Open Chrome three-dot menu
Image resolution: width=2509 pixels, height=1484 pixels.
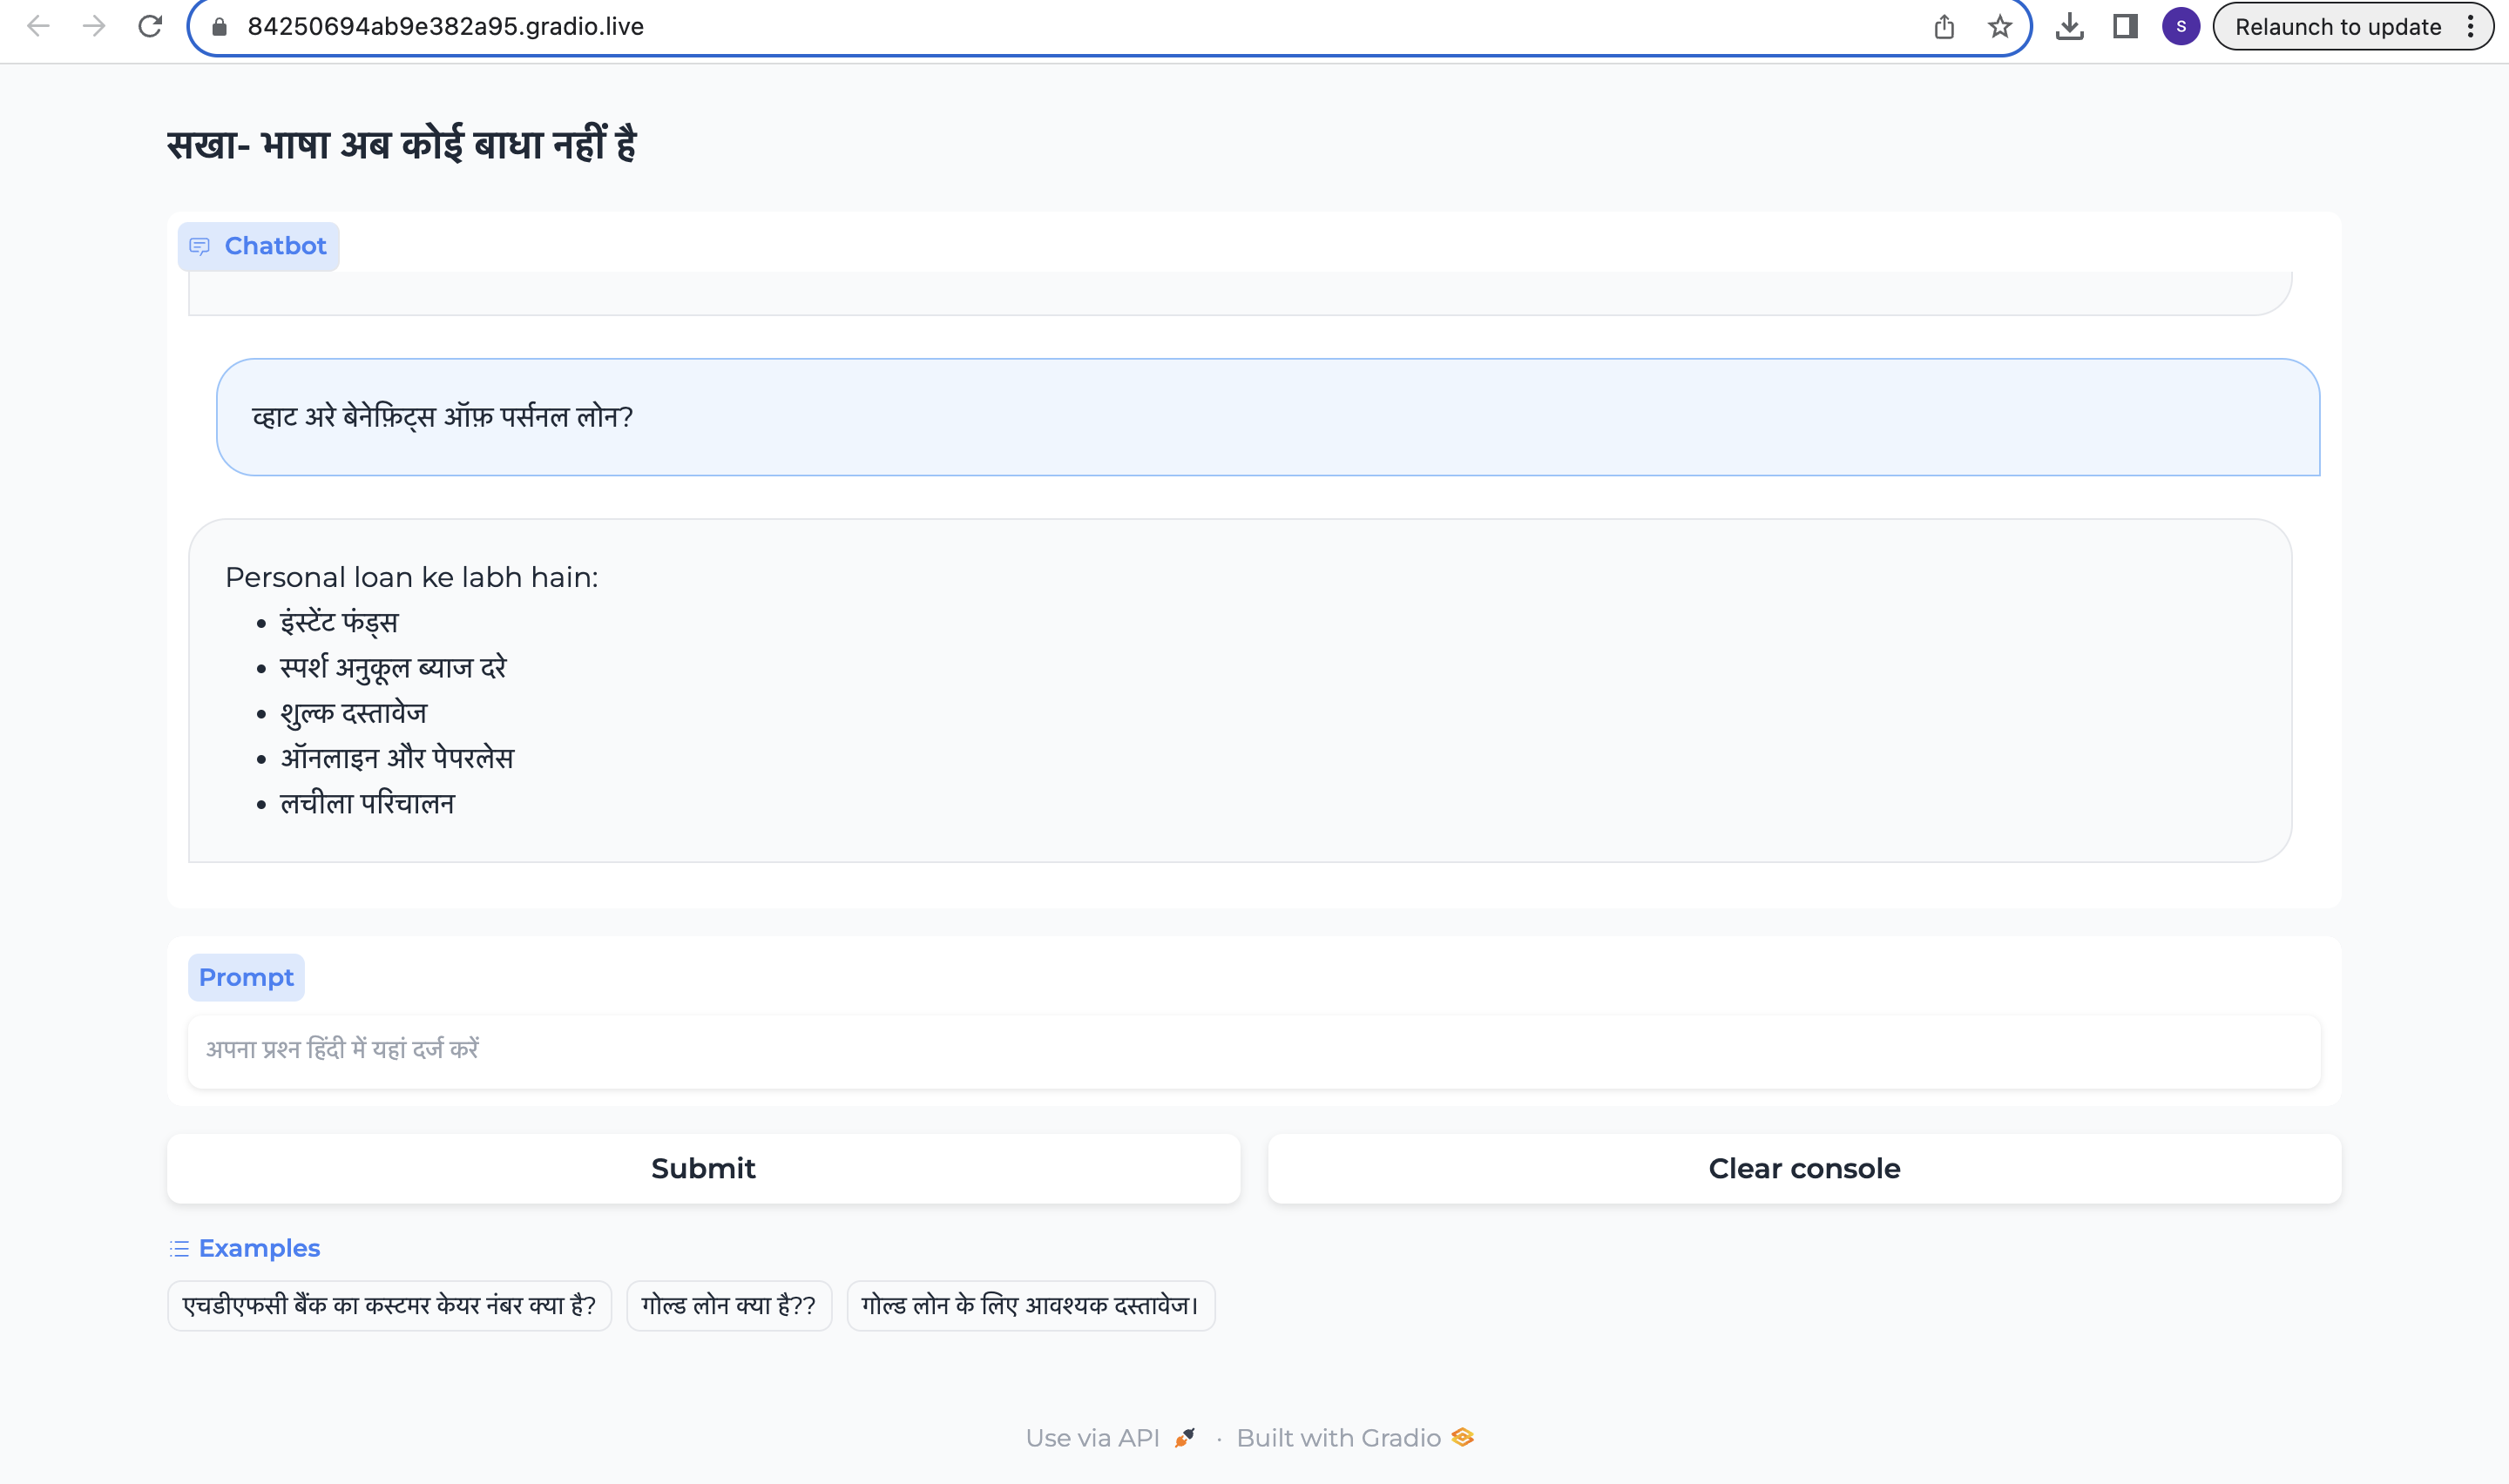click(x=2470, y=27)
